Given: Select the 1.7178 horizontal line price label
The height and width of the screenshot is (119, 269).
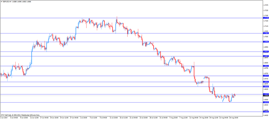Looking at the screenshot, I should tap(266, 18).
